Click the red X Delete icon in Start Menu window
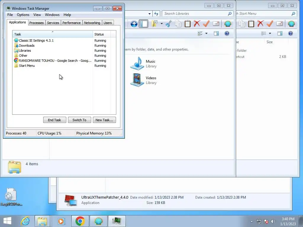Viewport: 303px width, 227px height. pyautogui.click(x=260, y=24)
